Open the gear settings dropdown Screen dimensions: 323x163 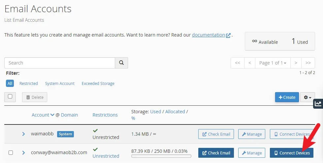click(307, 97)
